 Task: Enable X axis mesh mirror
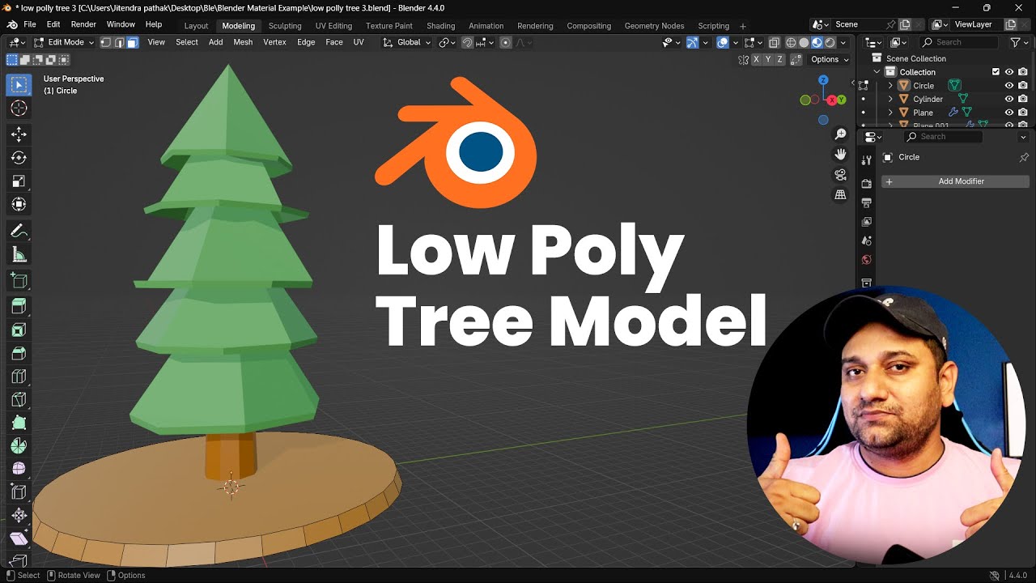pyautogui.click(x=757, y=59)
